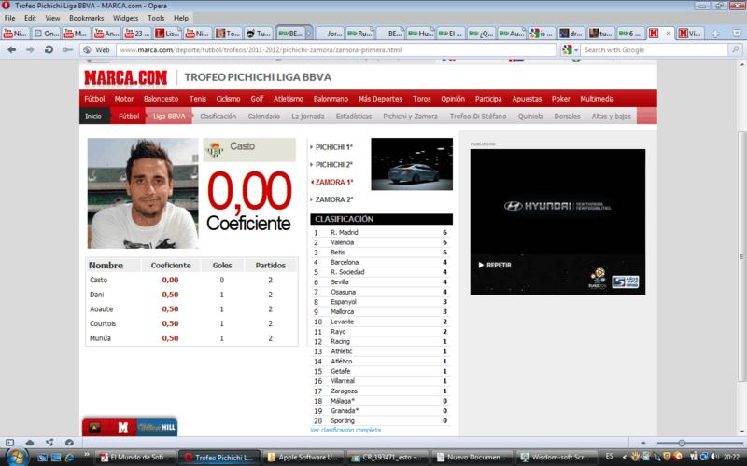Open the Baloncesto section
The image size is (747, 466).
[x=161, y=99]
